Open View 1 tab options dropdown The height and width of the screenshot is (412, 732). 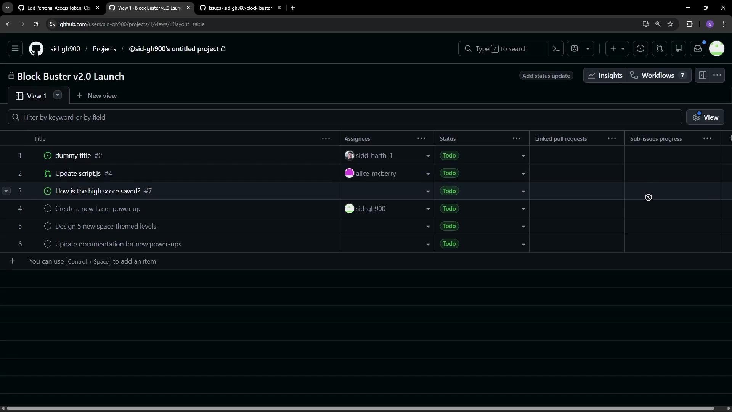click(x=58, y=95)
